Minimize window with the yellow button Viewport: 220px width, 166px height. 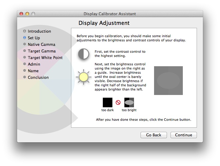click(x=27, y=14)
